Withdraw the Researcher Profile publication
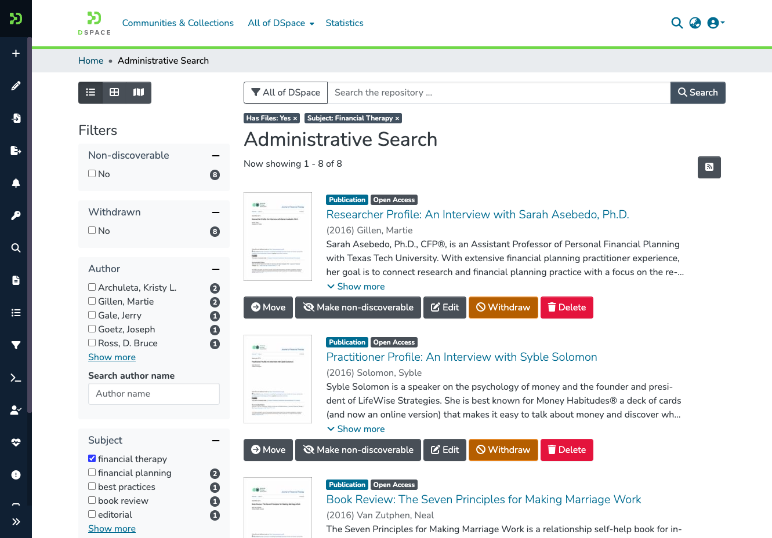The height and width of the screenshot is (538, 772). 503,308
